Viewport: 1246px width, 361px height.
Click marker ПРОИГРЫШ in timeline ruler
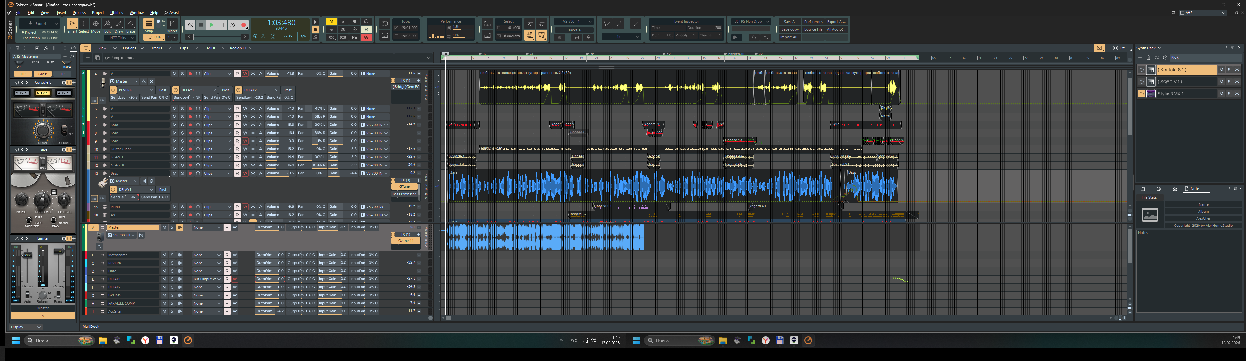[736, 54]
